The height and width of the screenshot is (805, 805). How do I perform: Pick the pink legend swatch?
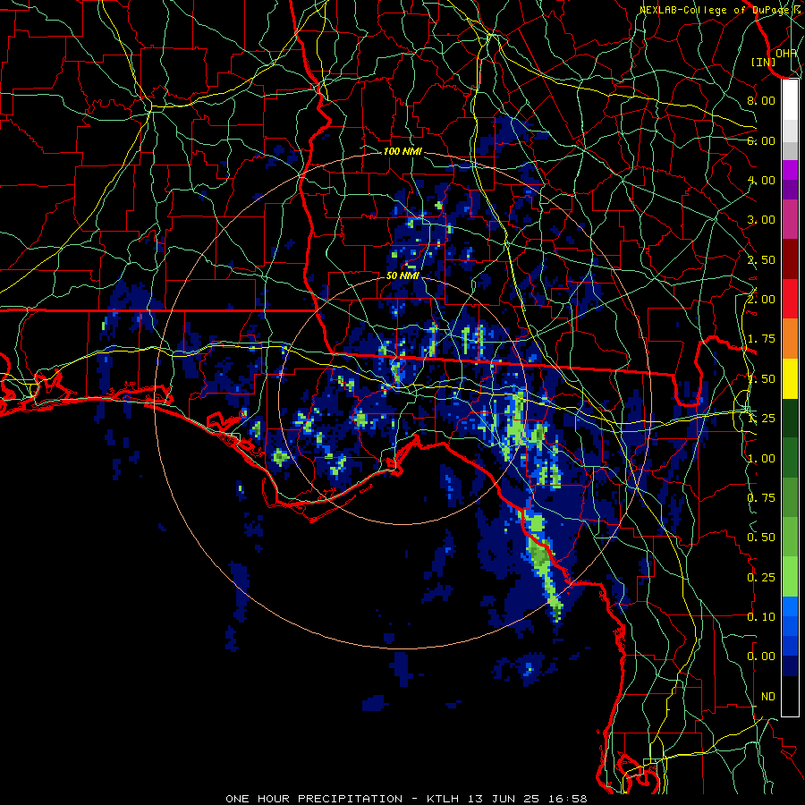(790, 220)
